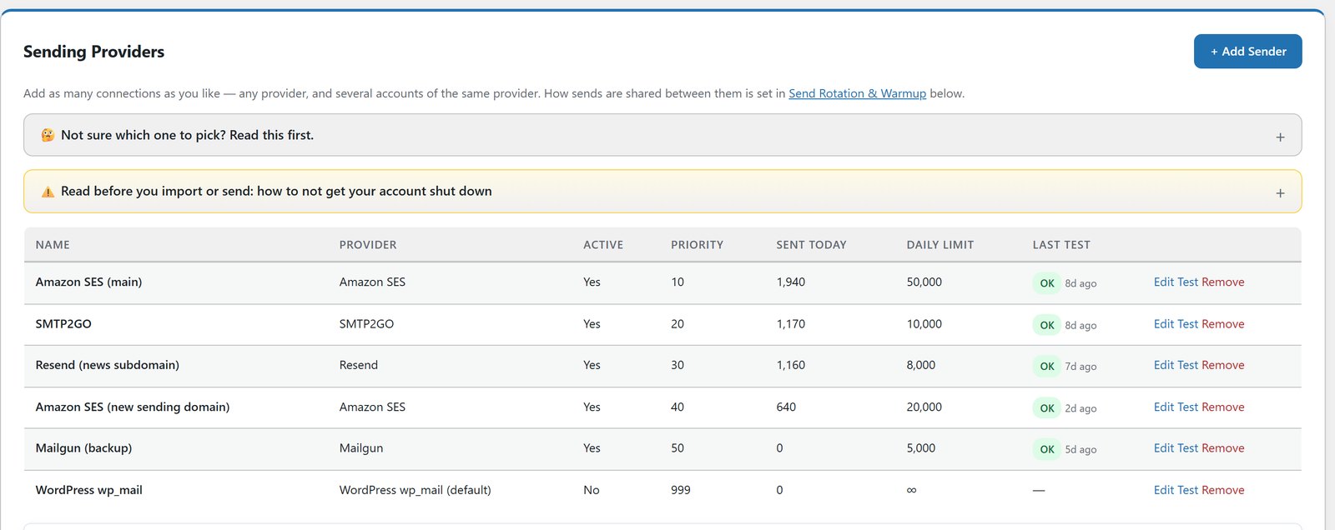Click the 'No' active value for WordPress wp_mail

[x=592, y=490]
